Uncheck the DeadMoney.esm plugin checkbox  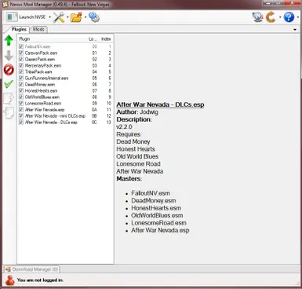(21, 85)
